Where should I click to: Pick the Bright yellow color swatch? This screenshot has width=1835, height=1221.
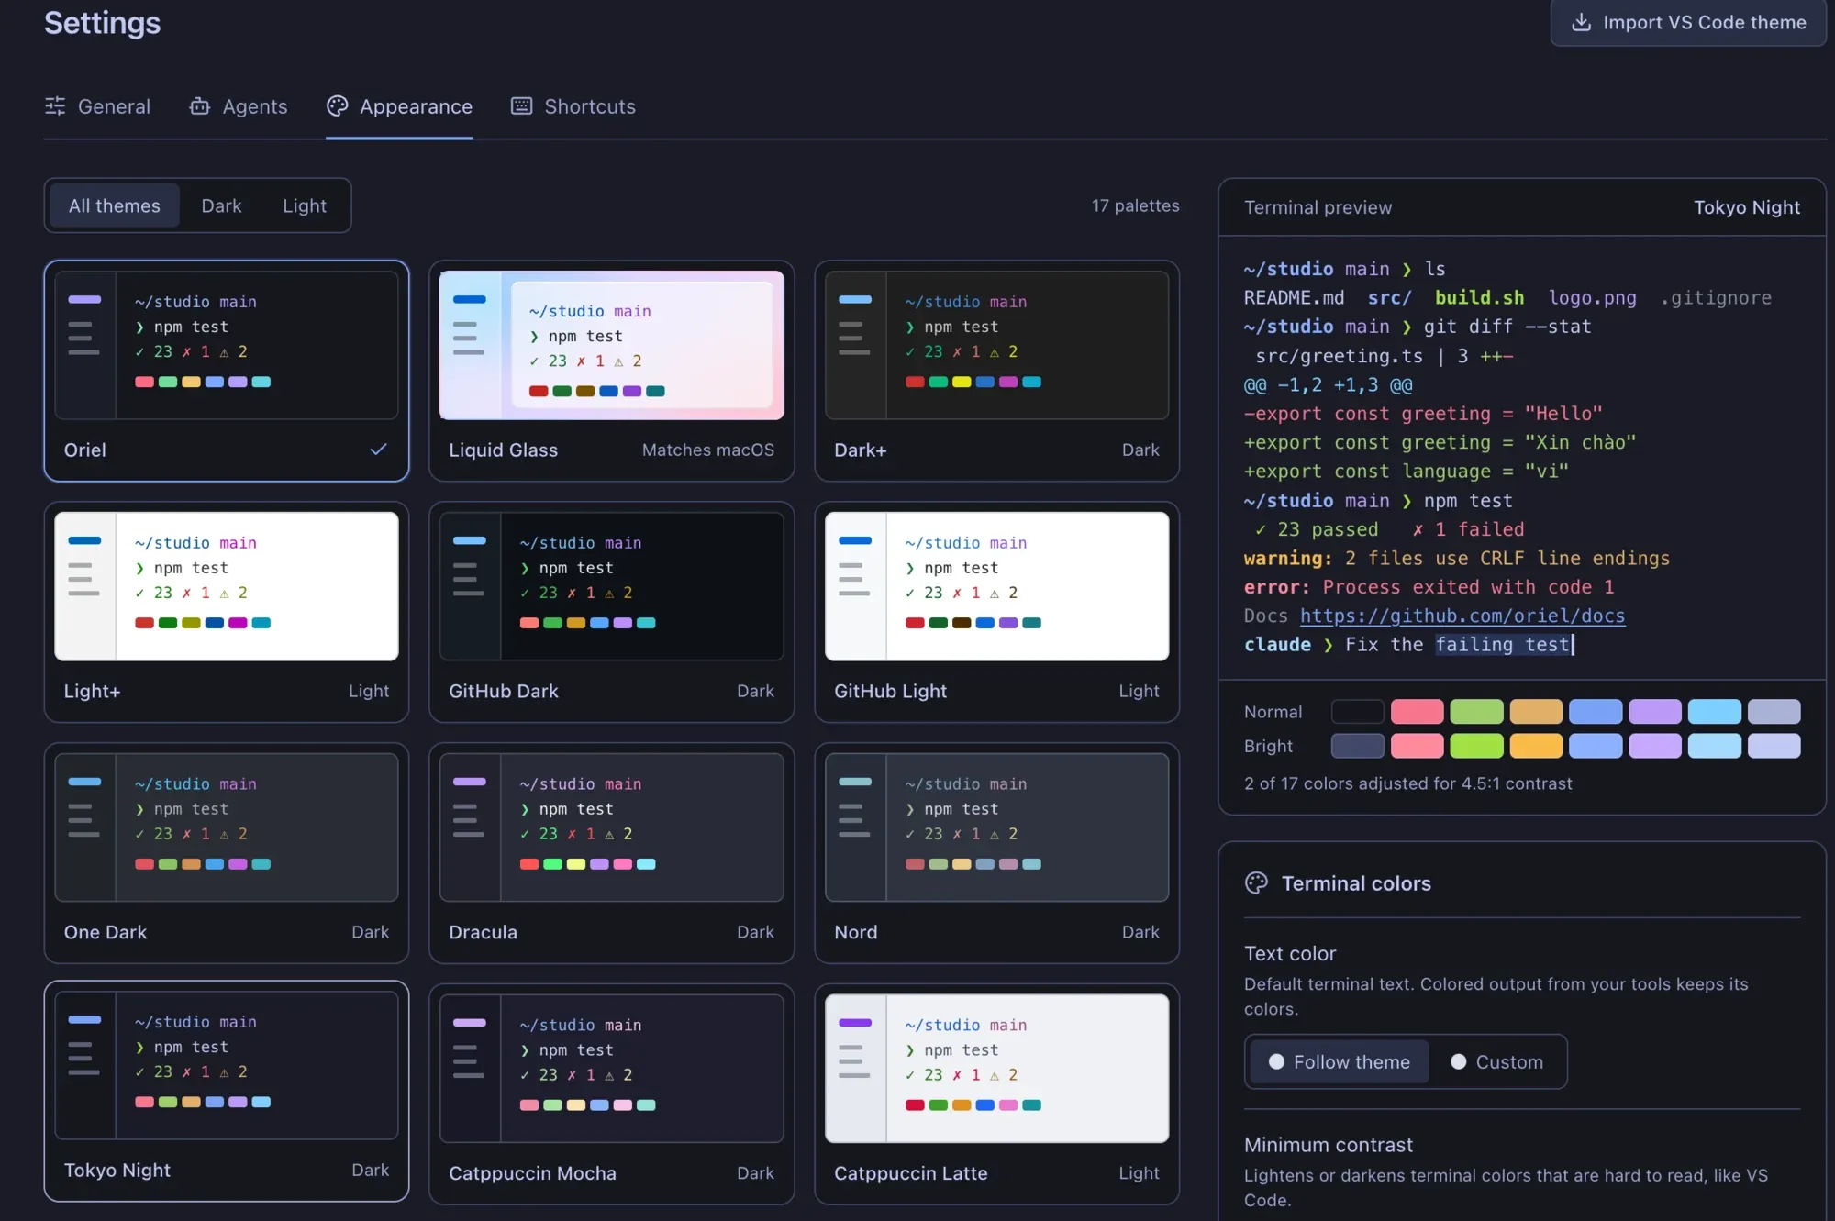[x=1536, y=746]
